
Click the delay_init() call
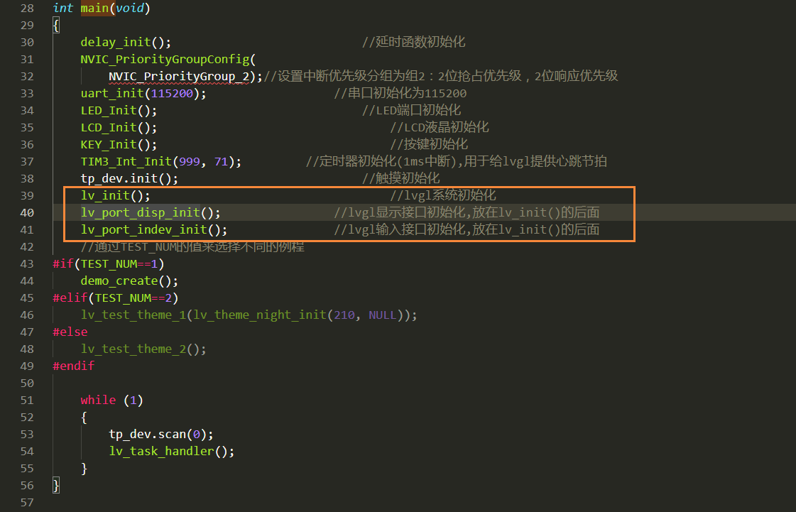point(126,42)
